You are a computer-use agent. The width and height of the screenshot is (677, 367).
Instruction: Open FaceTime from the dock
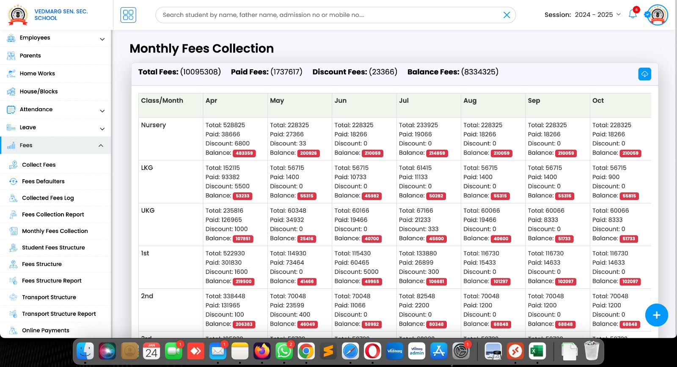(173, 351)
